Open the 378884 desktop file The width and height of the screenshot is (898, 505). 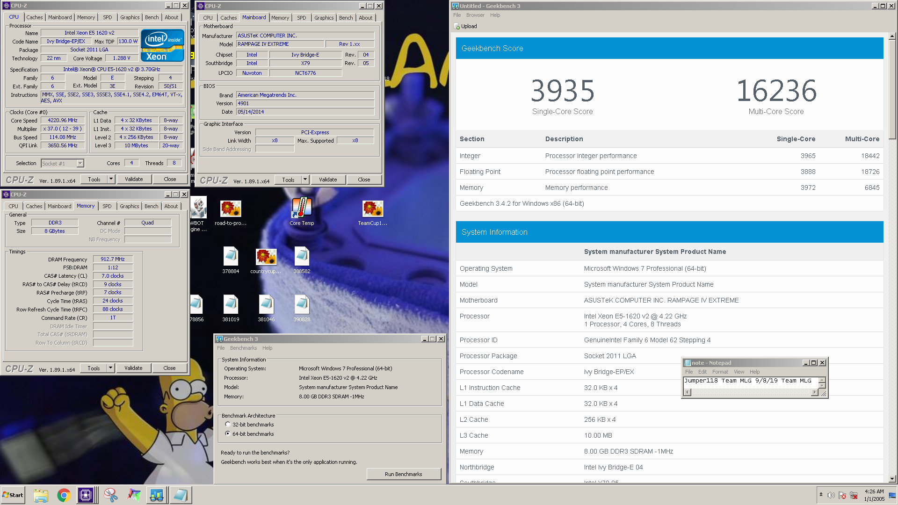(231, 260)
